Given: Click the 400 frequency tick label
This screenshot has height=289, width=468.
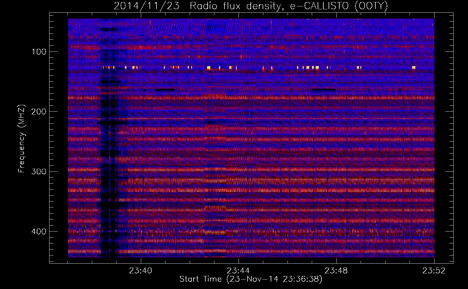Looking at the screenshot, I should pos(39,231).
